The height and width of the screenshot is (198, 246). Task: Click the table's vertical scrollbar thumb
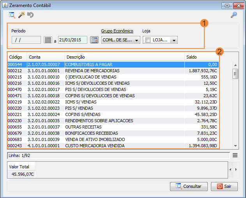coord(235,74)
